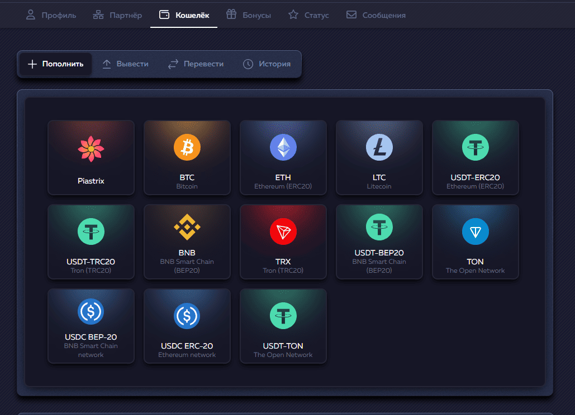Image resolution: width=575 pixels, height=415 pixels.
Task: Click the BTC label text
Action: pos(187,177)
